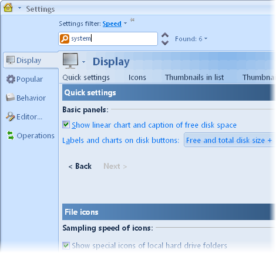276x253 pixels.
Task: Click the Next button
Action: (x=115, y=167)
